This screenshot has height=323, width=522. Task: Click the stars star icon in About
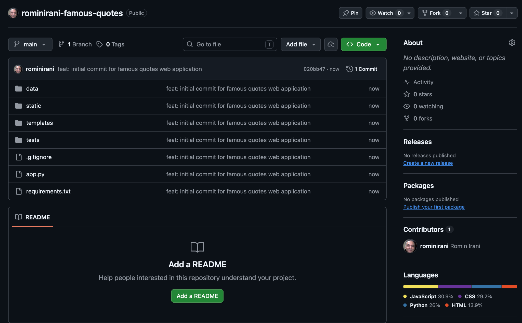click(407, 94)
